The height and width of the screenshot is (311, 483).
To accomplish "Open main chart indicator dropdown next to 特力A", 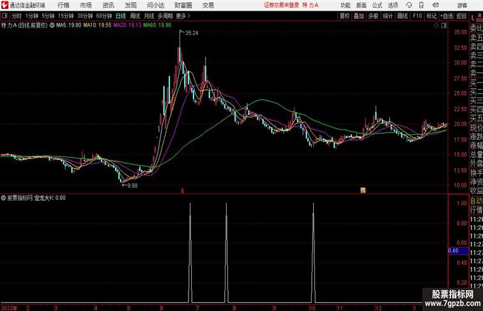I will (52, 26).
